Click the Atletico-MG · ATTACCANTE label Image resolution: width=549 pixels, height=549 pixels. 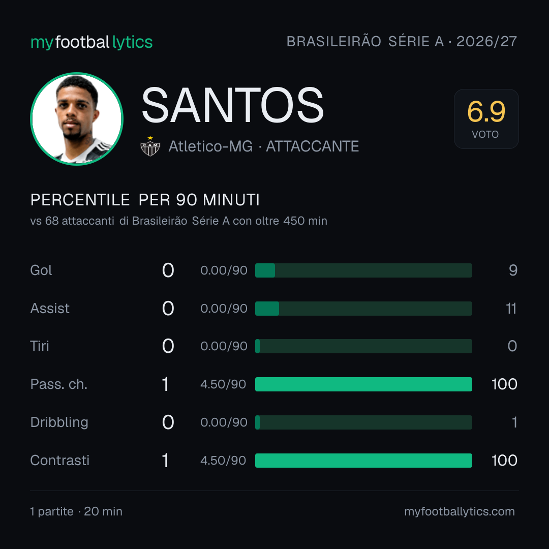point(264,146)
